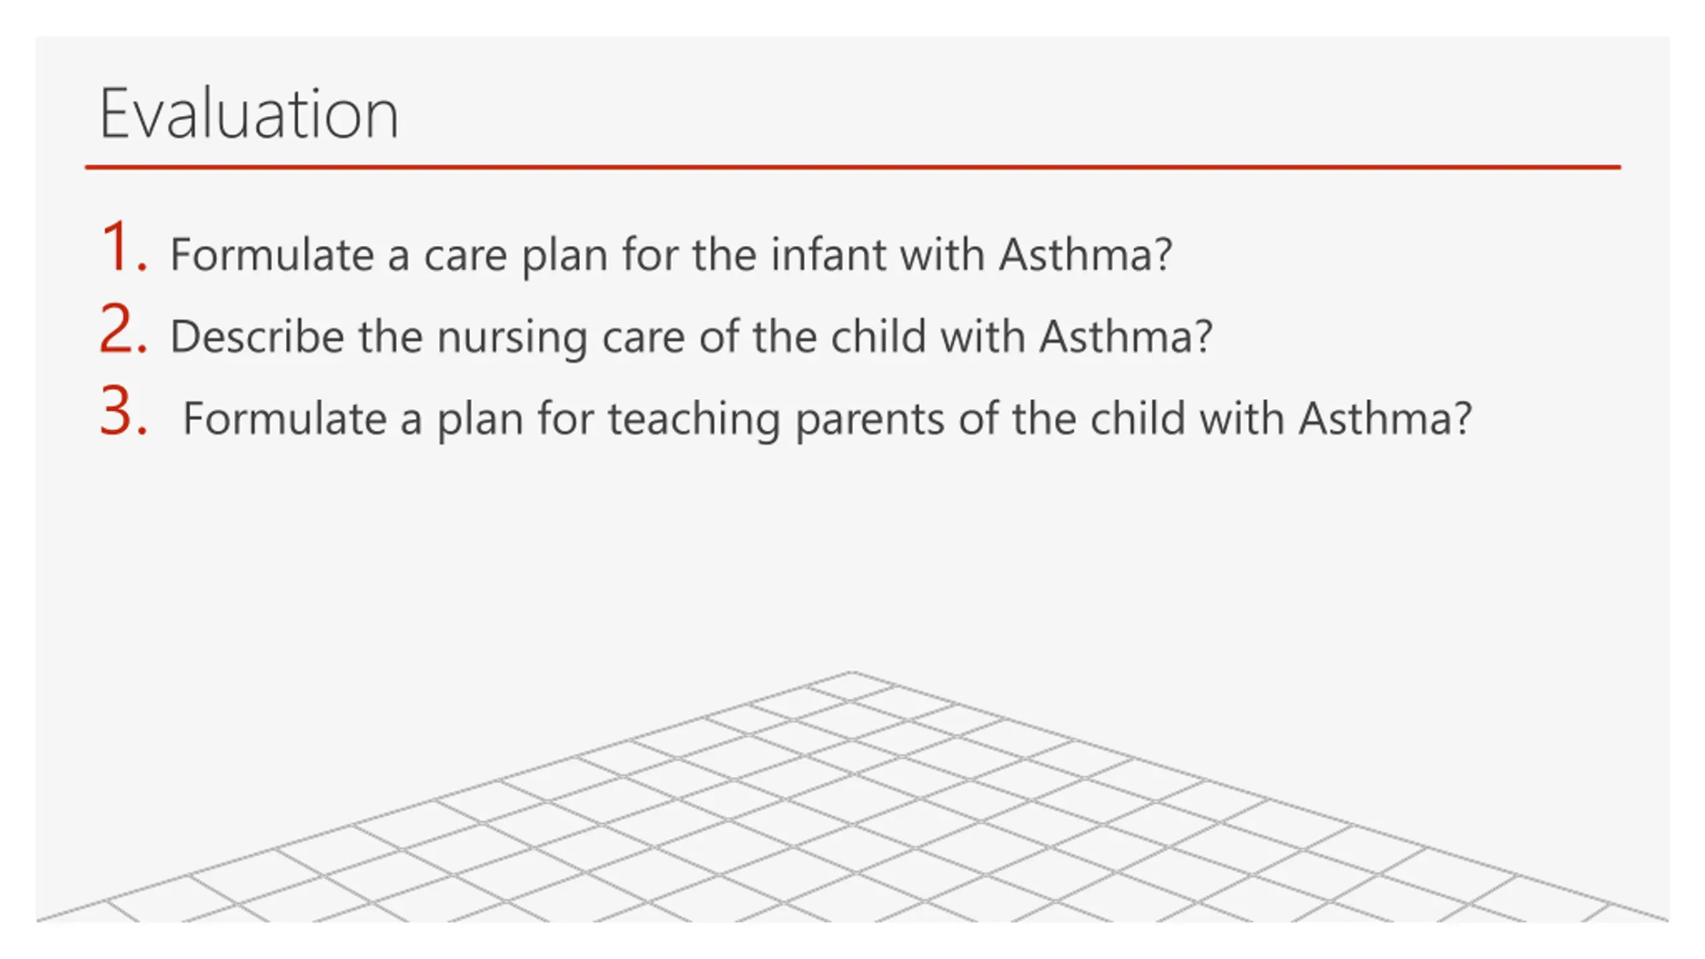Click the word "Formulate" in the first question
1705x959 pixels.
tap(272, 254)
